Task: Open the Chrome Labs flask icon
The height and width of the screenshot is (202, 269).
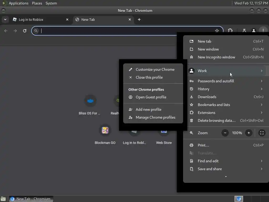Action: pyautogui.click(x=244, y=31)
